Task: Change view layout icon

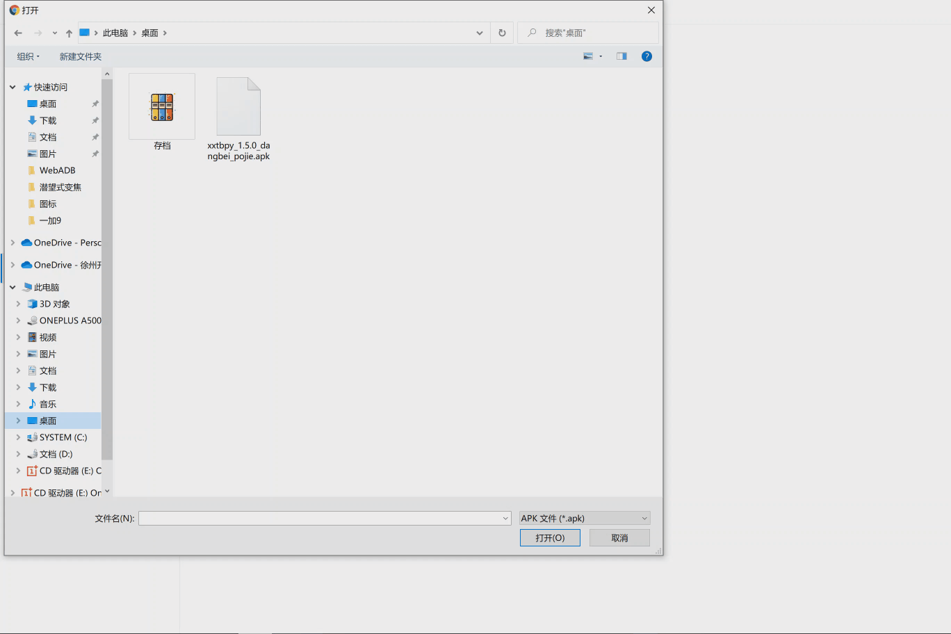Action: 588,56
